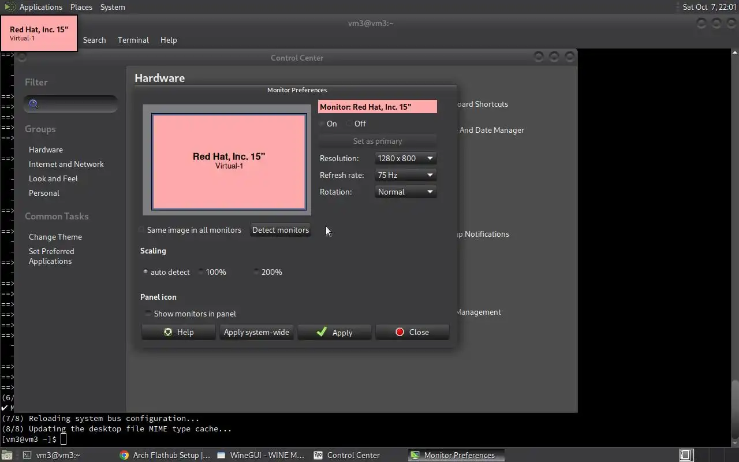The height and width of the screenshot is (462, 739).
Task: Click the search magnifier icon in Filter box
Action: click(33, 104)
